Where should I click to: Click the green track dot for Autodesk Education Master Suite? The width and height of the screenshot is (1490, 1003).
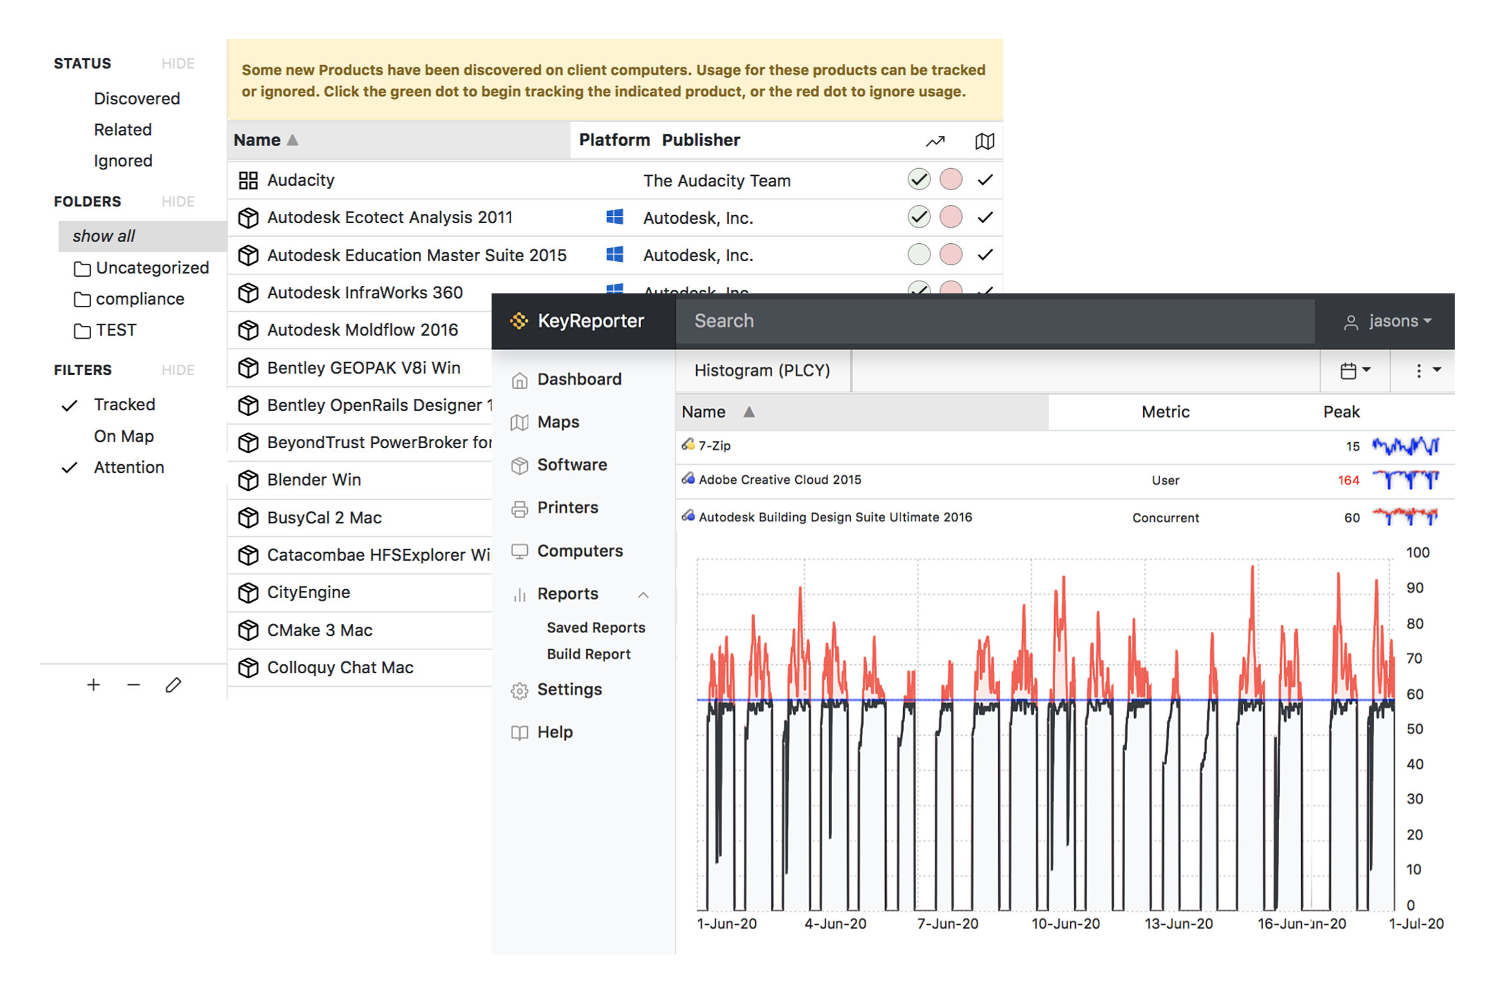[919, 254]
